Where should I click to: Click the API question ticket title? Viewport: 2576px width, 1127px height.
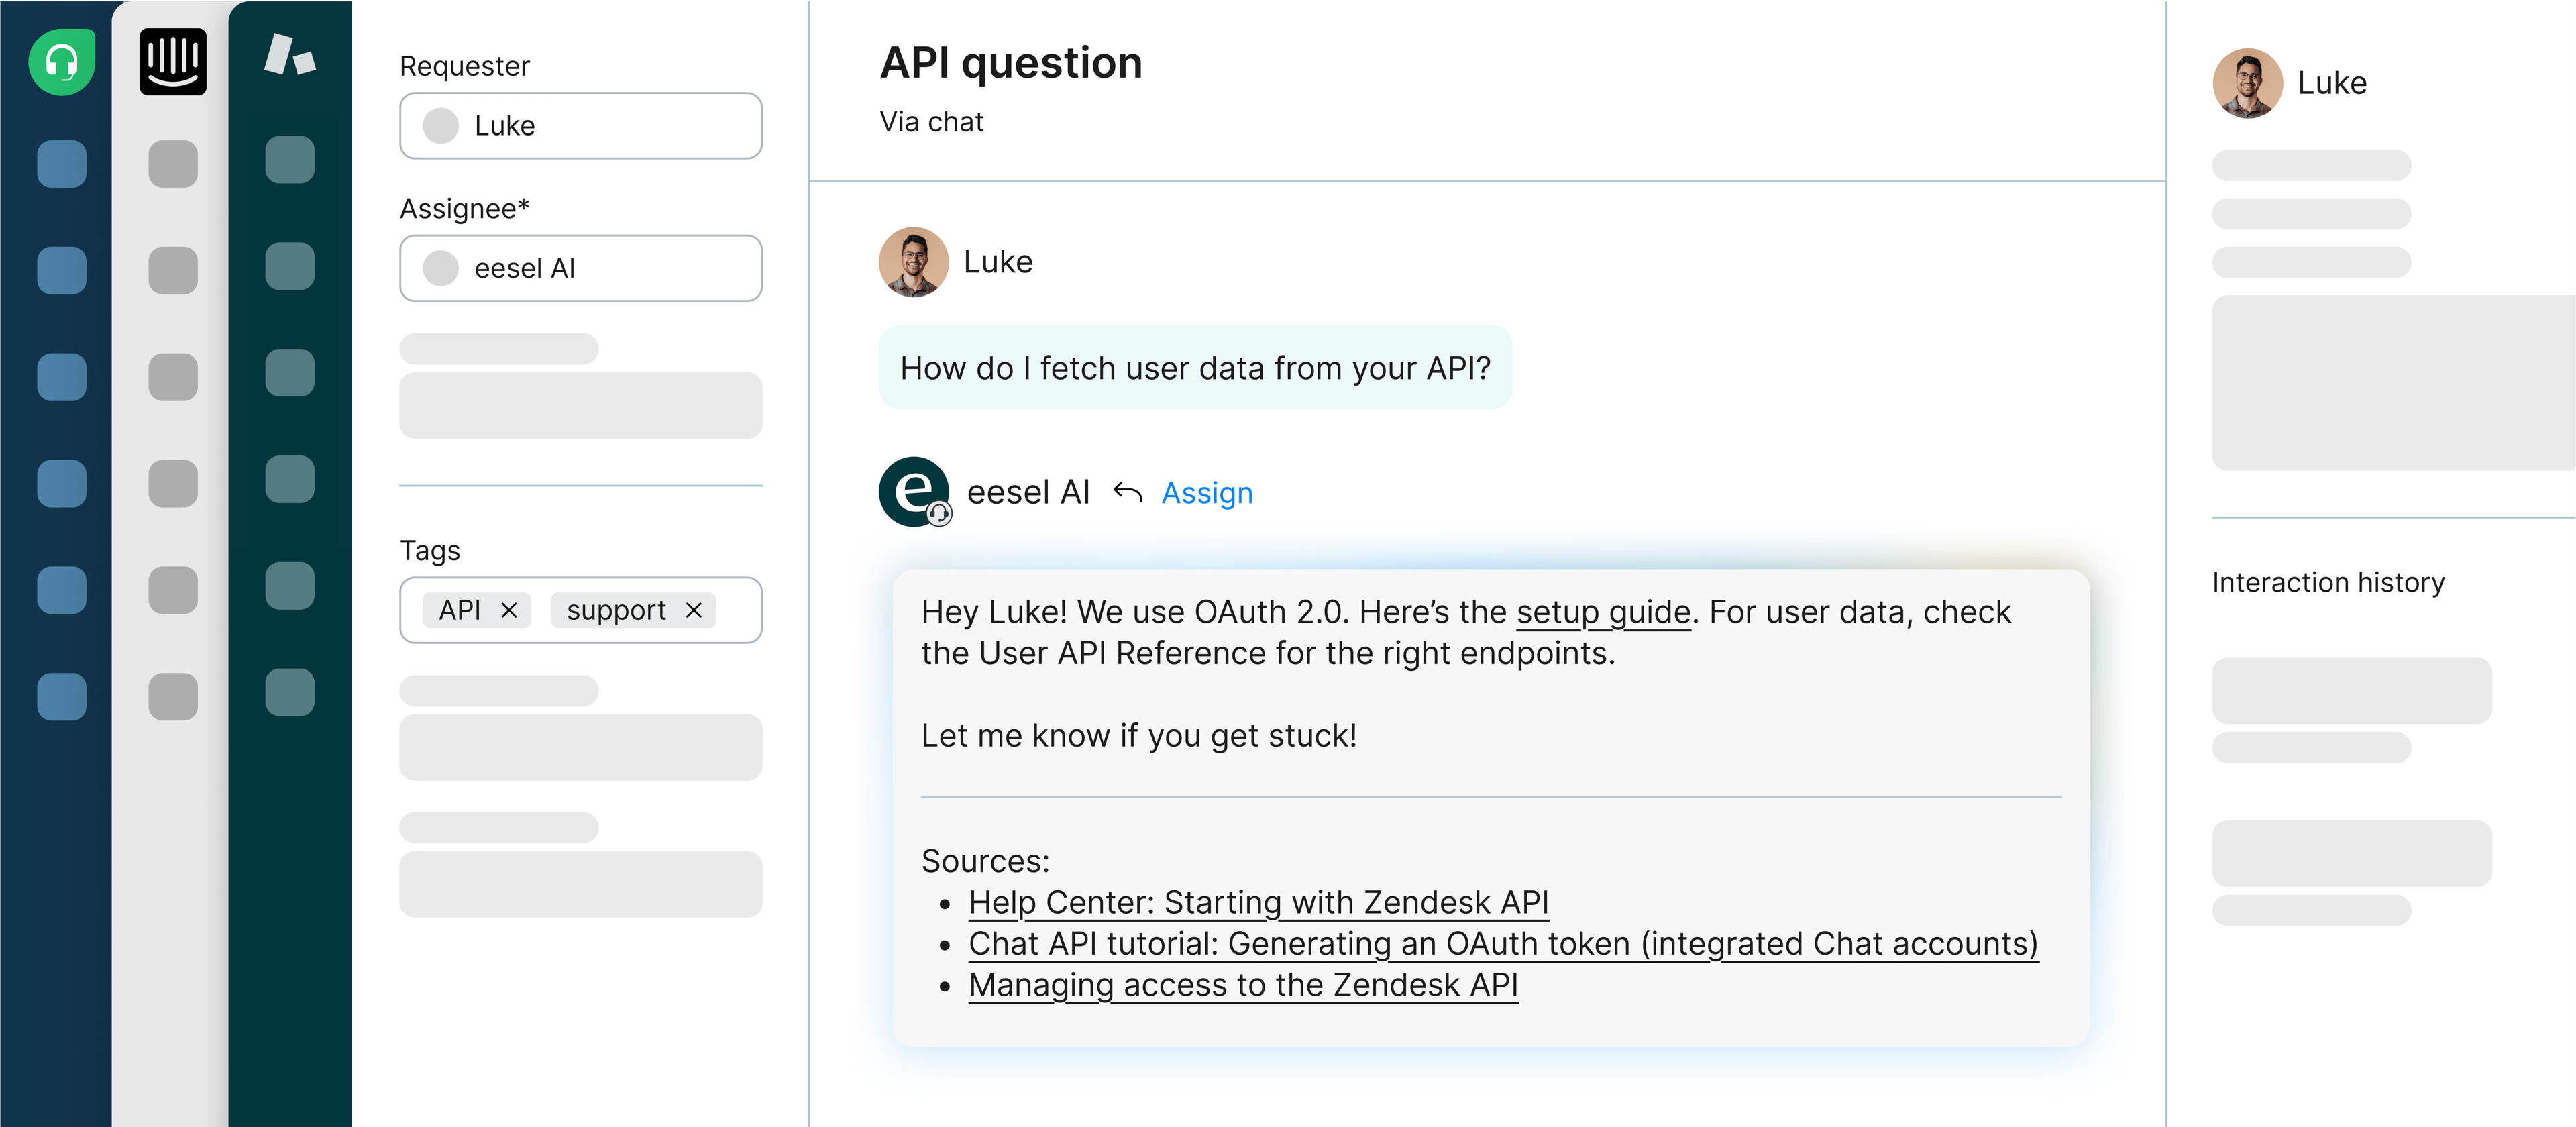click(1011, 63)
